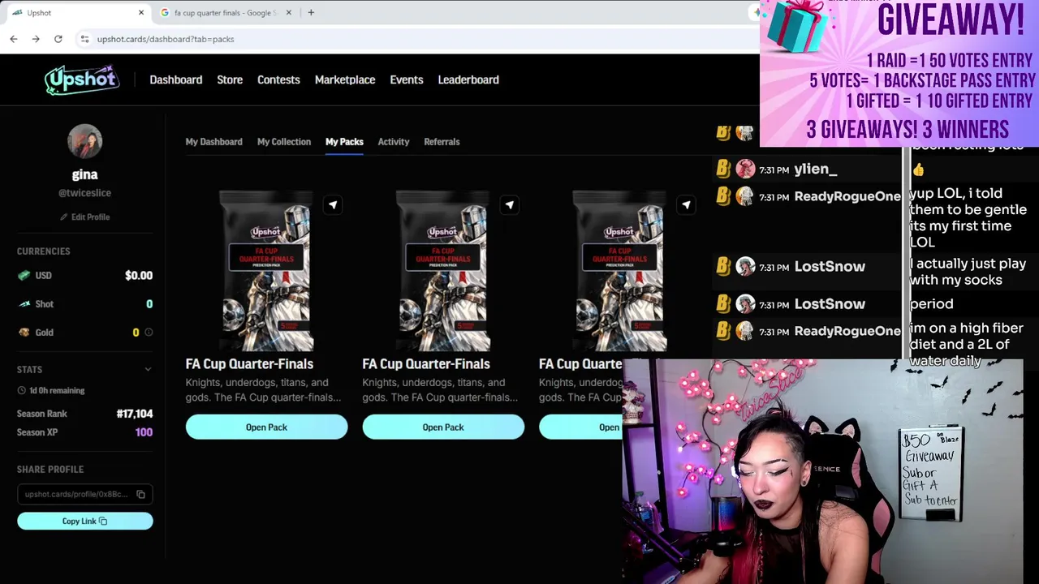The height and width of the screenshot is (584, 1039).
Task: Click the Season Rank #17,104 value
Action: click(x=135, y=413)
